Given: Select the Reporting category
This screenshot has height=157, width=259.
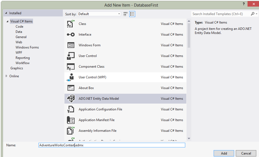Looking at the screenshot, I should [23, 58].
